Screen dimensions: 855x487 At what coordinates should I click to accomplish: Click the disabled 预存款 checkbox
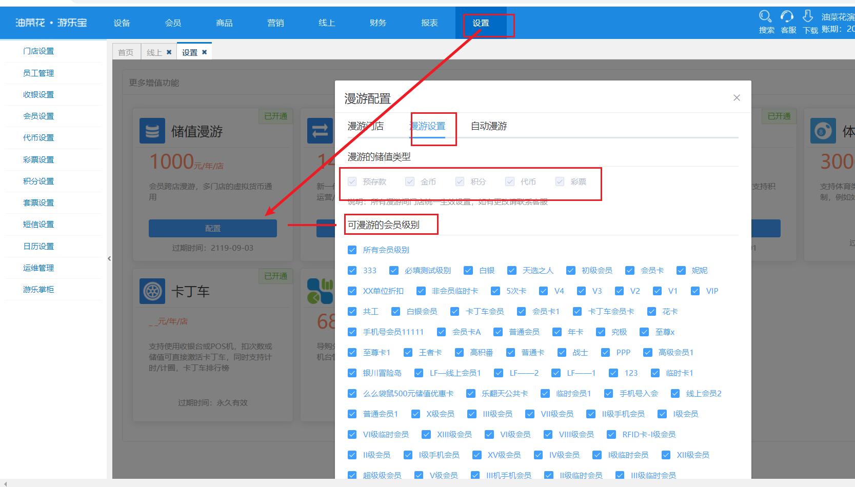(x=352, y=181)
